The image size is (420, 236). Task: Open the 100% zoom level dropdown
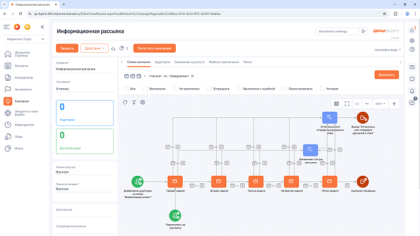pos(380,104)
